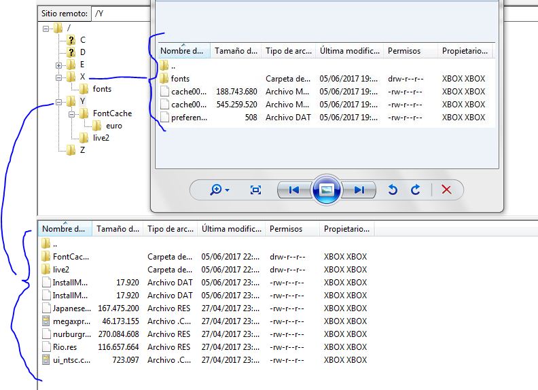Go to the previous image
The height and width of the screenshot is (390, 538).
(x=293, y=190)
